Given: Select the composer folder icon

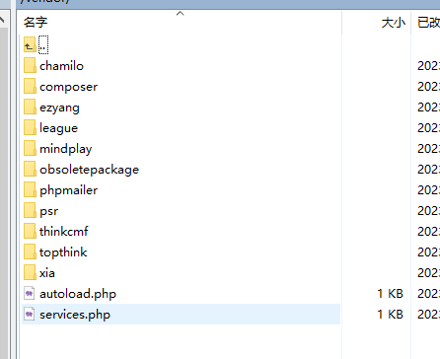Looking at the screenshot, I should (30, 86).
